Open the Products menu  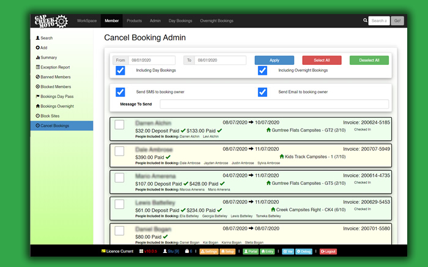135,21
